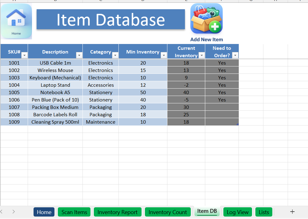Viewport: 308px width, 219px height.
Task: Add a new sheet with plus button
Action: pos(292,212)
